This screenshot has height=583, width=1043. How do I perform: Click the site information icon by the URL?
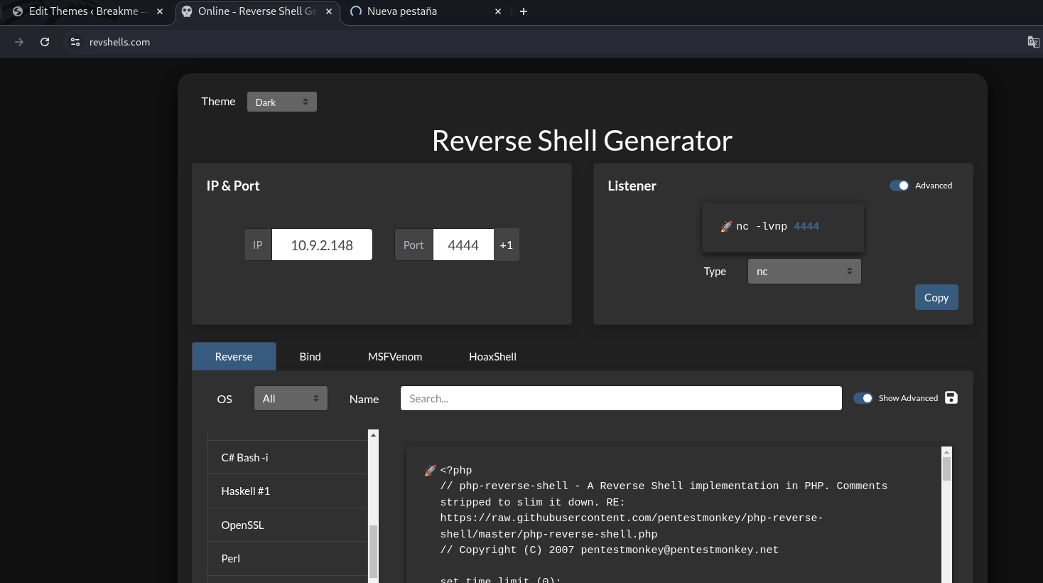click(75, 42)
